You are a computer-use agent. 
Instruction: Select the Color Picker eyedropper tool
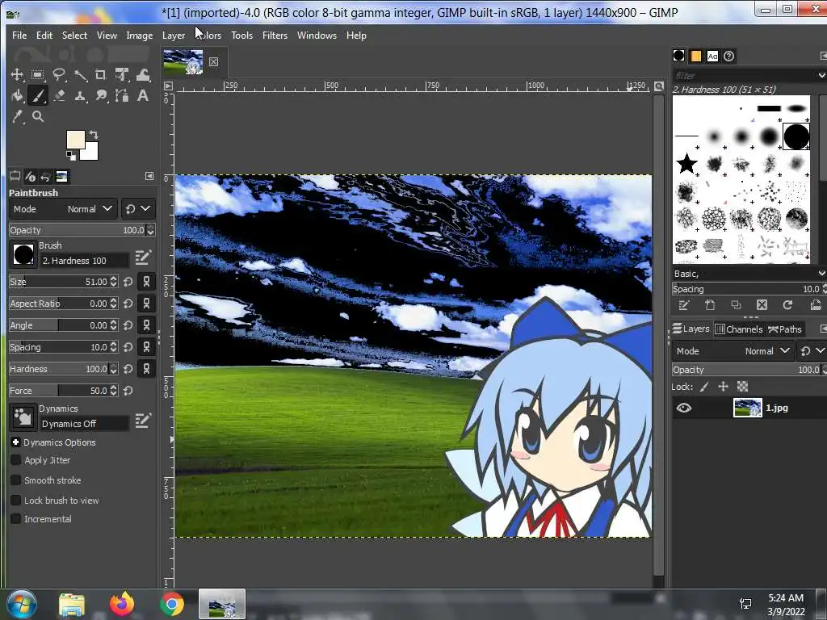pos(18,116)
